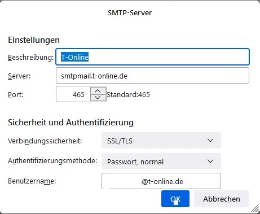
Task: Click the Verbindungssicherheit label
Action: (45, 141)
